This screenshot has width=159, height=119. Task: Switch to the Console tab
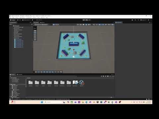20,75
